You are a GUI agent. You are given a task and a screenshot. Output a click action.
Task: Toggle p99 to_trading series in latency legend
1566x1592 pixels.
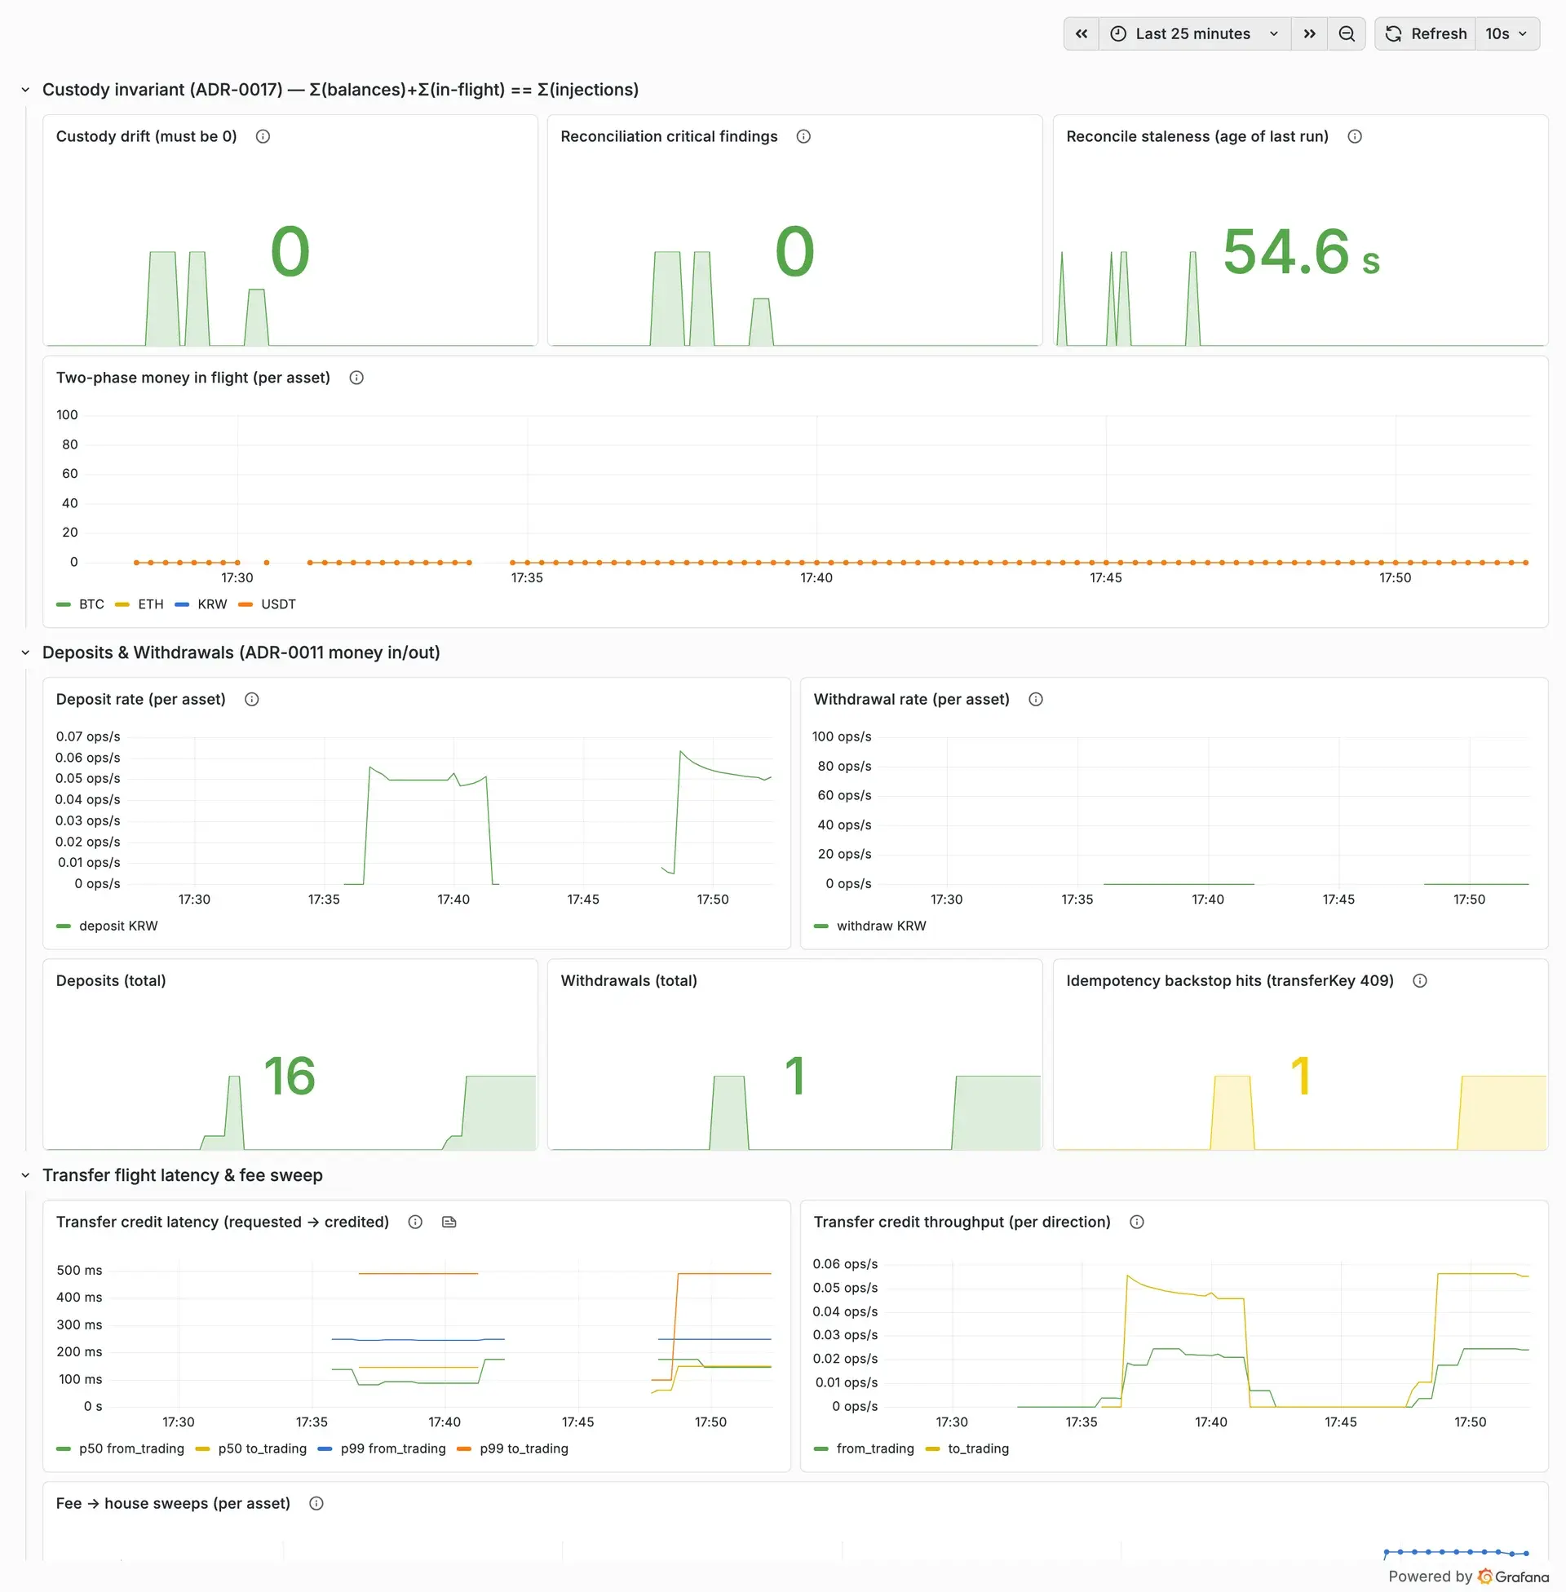(x=512, y=1448)
